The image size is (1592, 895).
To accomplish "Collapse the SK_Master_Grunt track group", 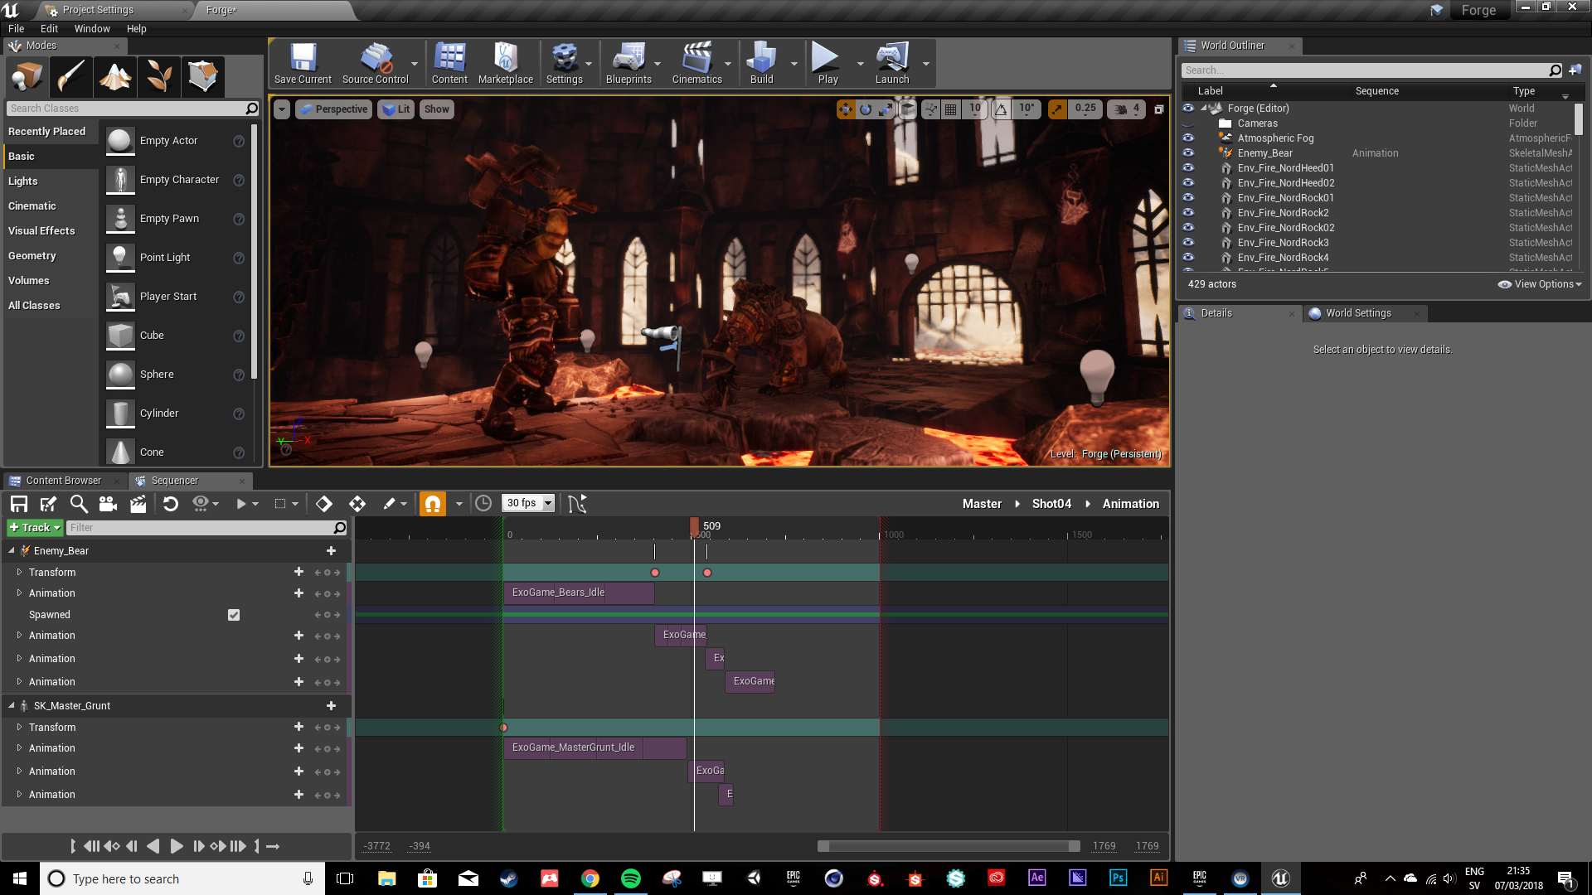I will click(x=12, y=705).
